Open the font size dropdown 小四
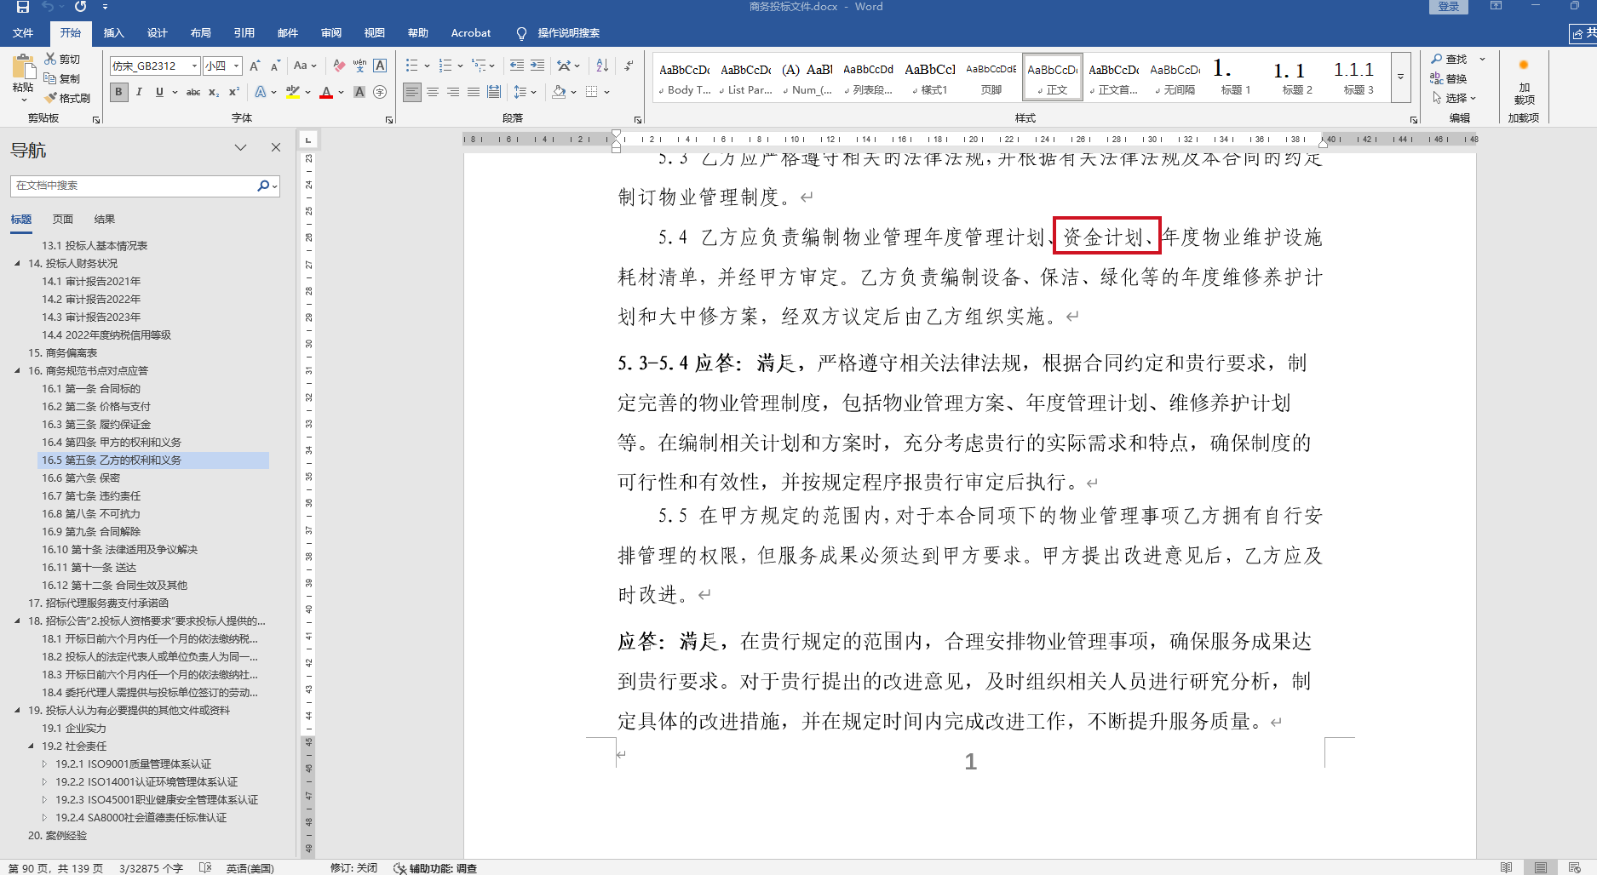The width and height of the screenshot is (1597, 875). 236,66
